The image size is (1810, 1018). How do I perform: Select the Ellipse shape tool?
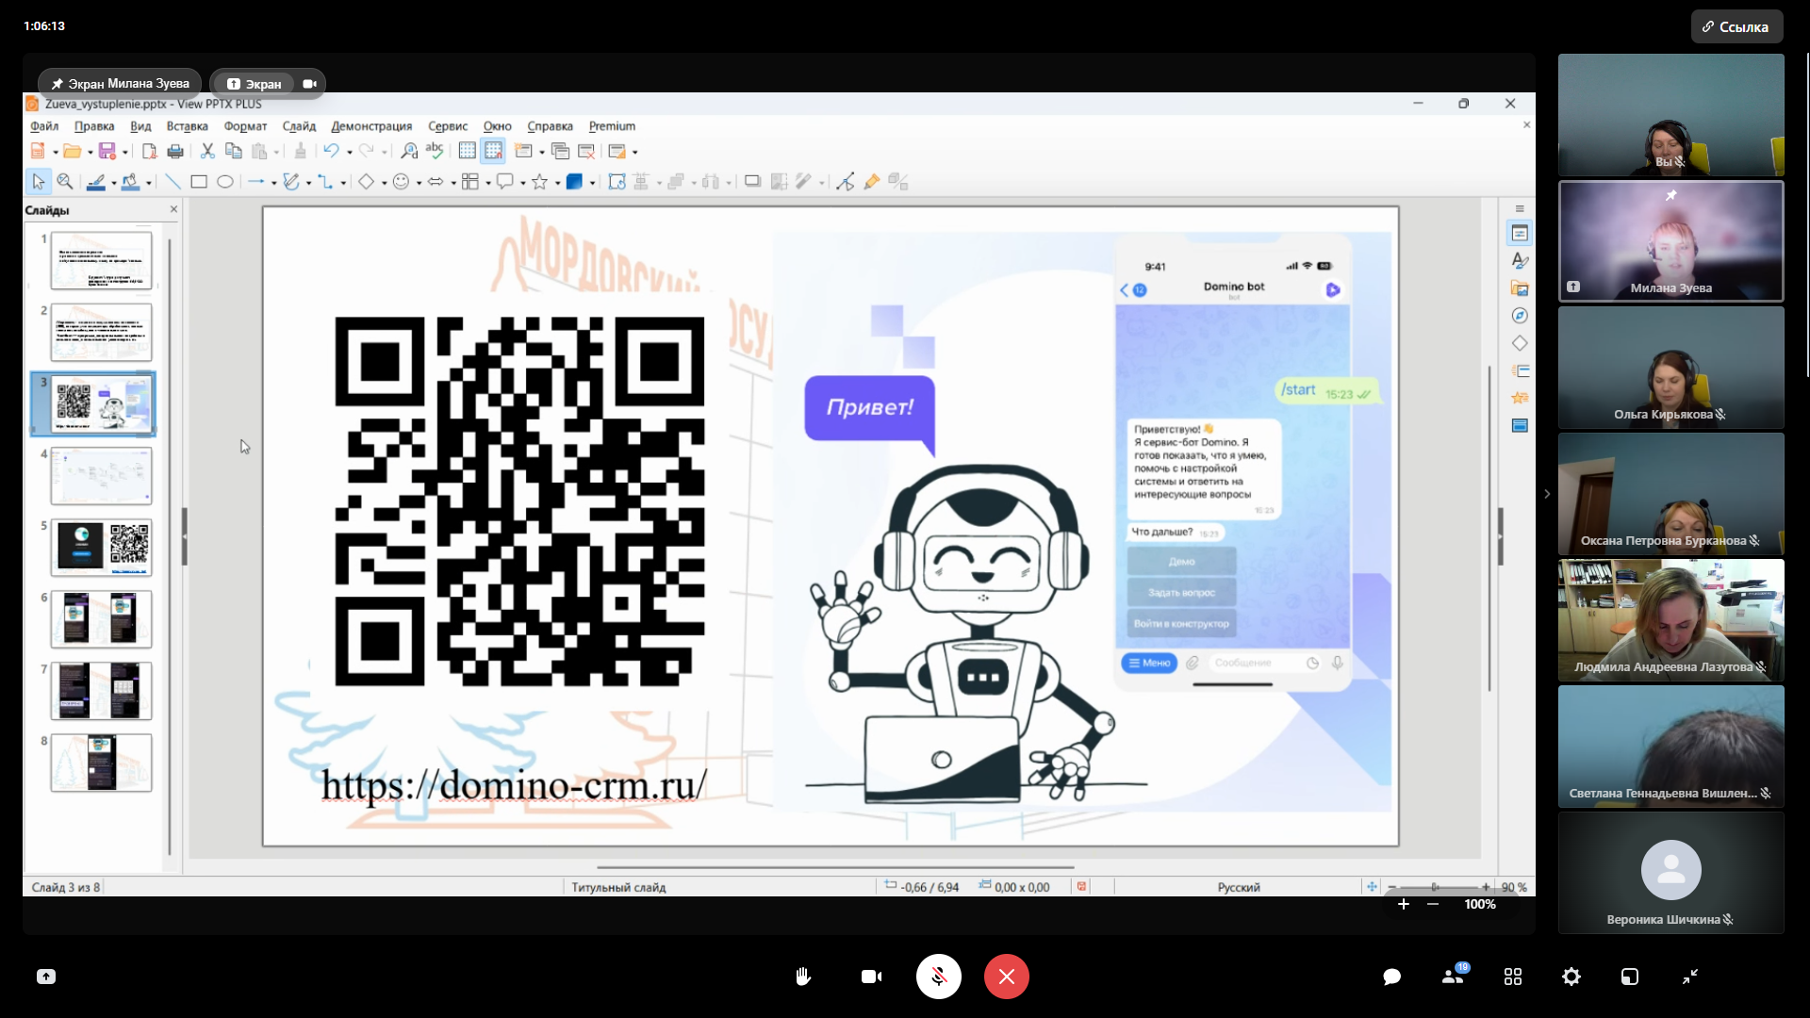tap(225, 182)
